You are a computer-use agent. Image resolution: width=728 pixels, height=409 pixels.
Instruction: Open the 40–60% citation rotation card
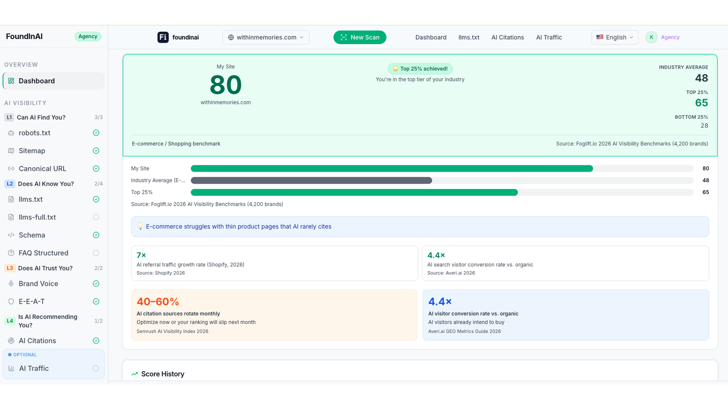[274, 315]
